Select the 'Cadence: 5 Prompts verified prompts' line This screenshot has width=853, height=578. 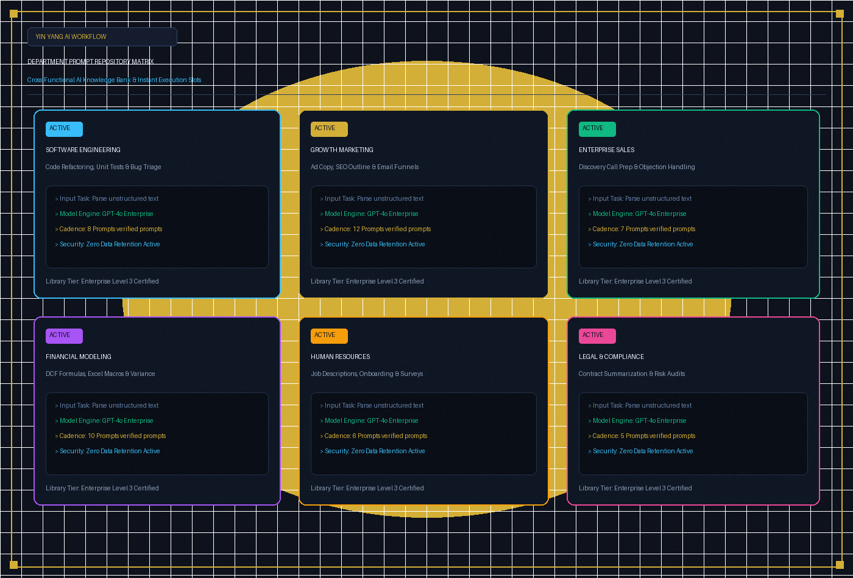pos(642,436)
